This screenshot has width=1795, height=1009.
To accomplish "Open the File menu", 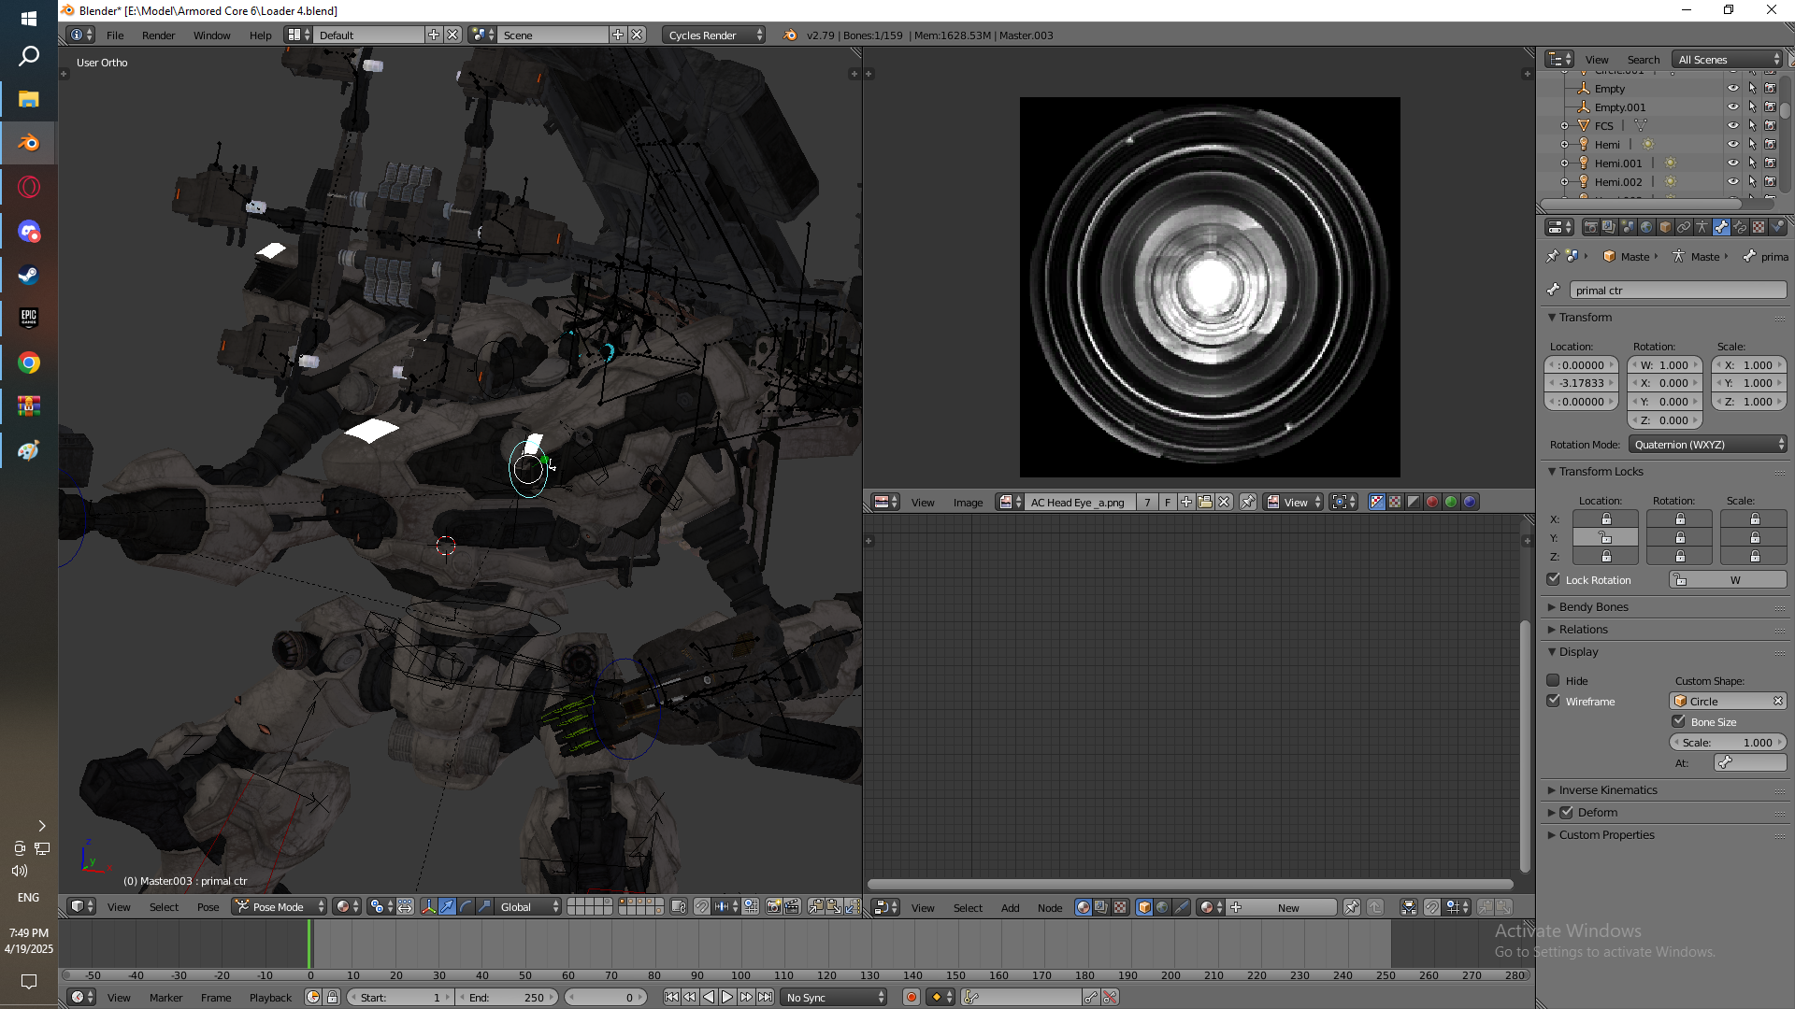I will point(115,35).
